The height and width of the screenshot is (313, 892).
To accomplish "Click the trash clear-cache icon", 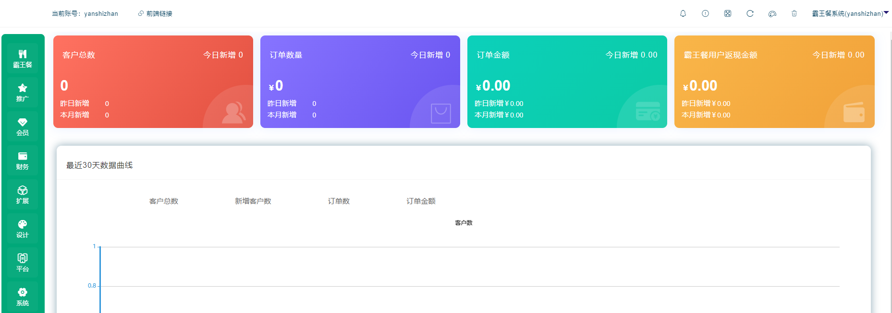I will click(794, 13).
